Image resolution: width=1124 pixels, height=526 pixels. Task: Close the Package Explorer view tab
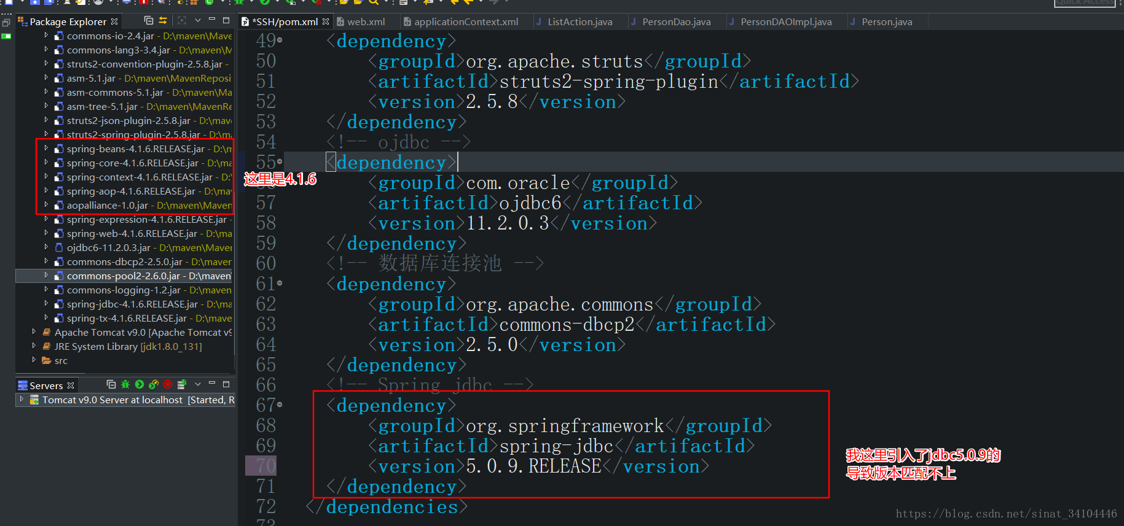point(114,21)
